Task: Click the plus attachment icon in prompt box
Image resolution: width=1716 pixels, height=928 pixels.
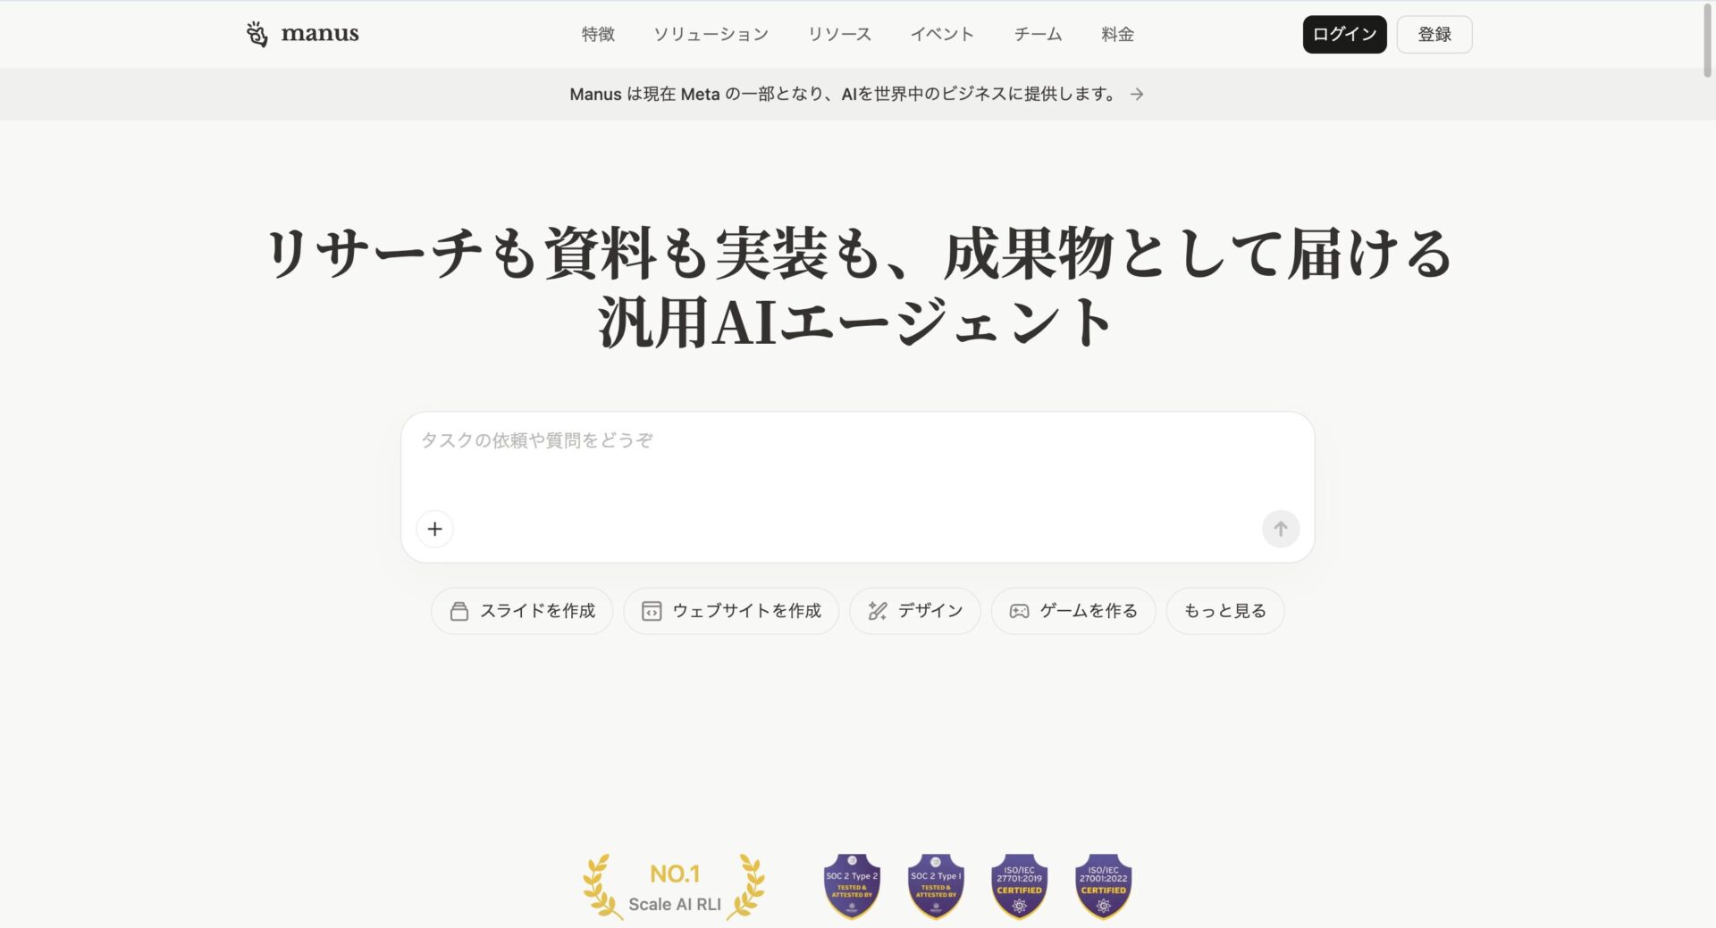Action: (435, 529)
